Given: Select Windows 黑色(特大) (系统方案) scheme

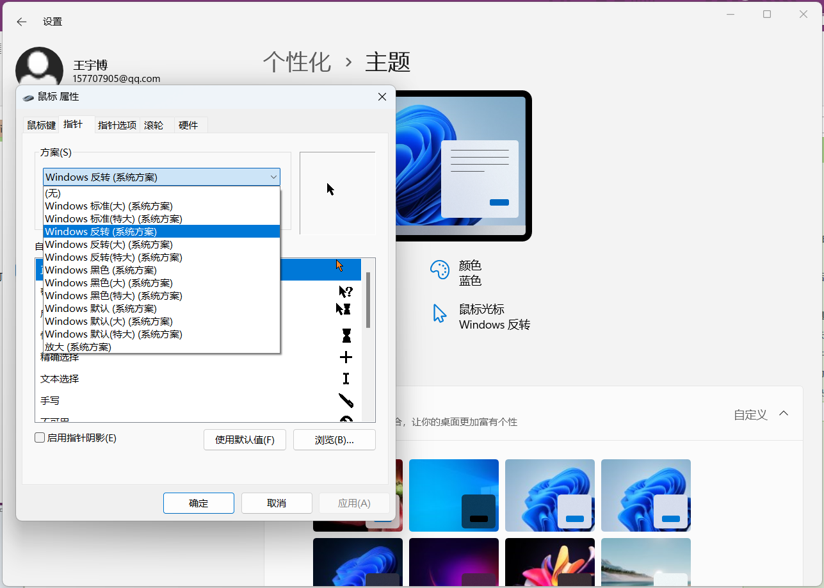Looking at the screenshot, I should tap(161, 295).
